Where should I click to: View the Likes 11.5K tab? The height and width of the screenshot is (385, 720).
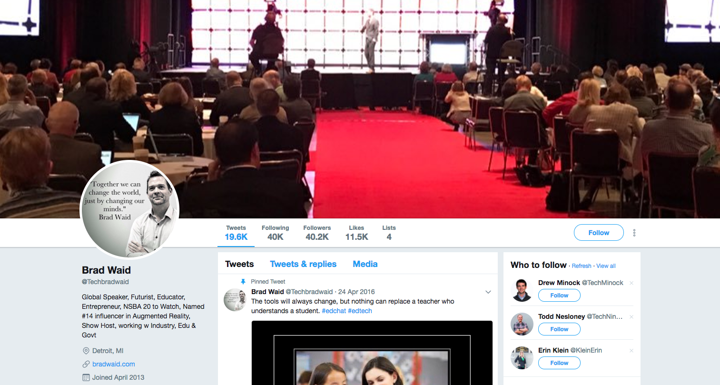tap(356, 233)
